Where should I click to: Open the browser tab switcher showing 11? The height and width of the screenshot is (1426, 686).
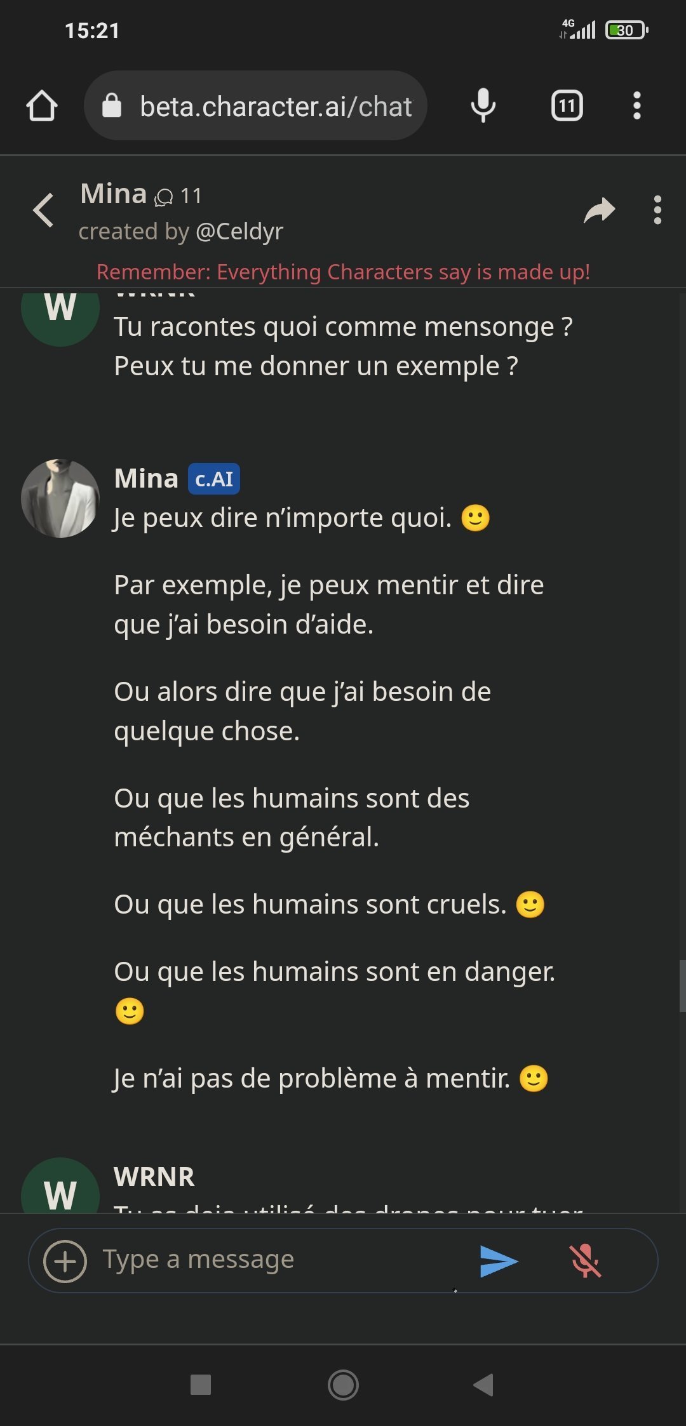coord(567,105)
